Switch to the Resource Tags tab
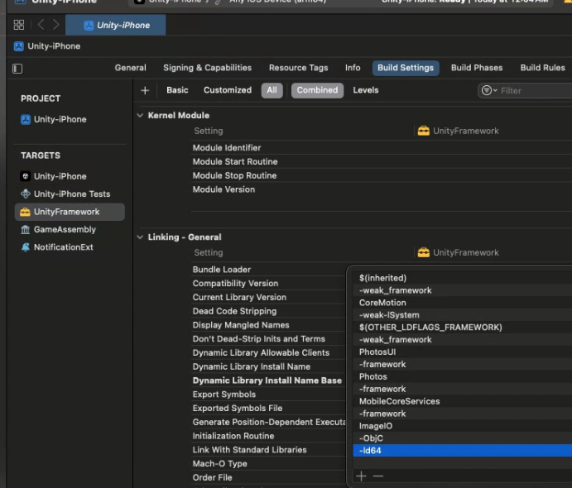Image resolution: width=572 pixels, height=488 pixels. point(298,68)
